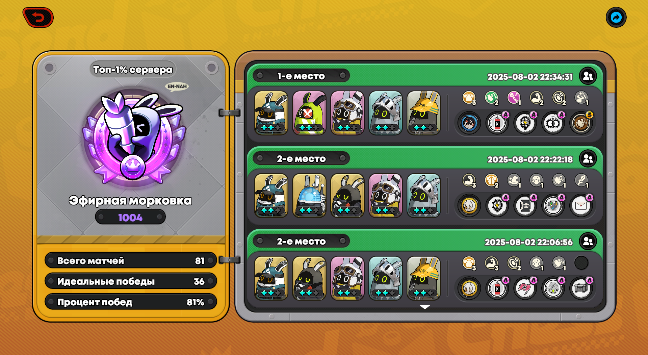Click handcuffs item in first match
The width and height of the screenshot is (648, 355).
tap(553, 123)
